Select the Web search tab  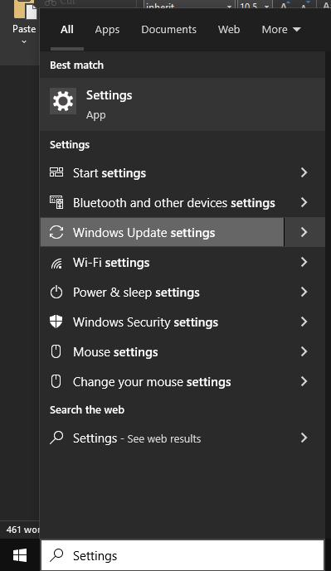(x=229, y=30)
